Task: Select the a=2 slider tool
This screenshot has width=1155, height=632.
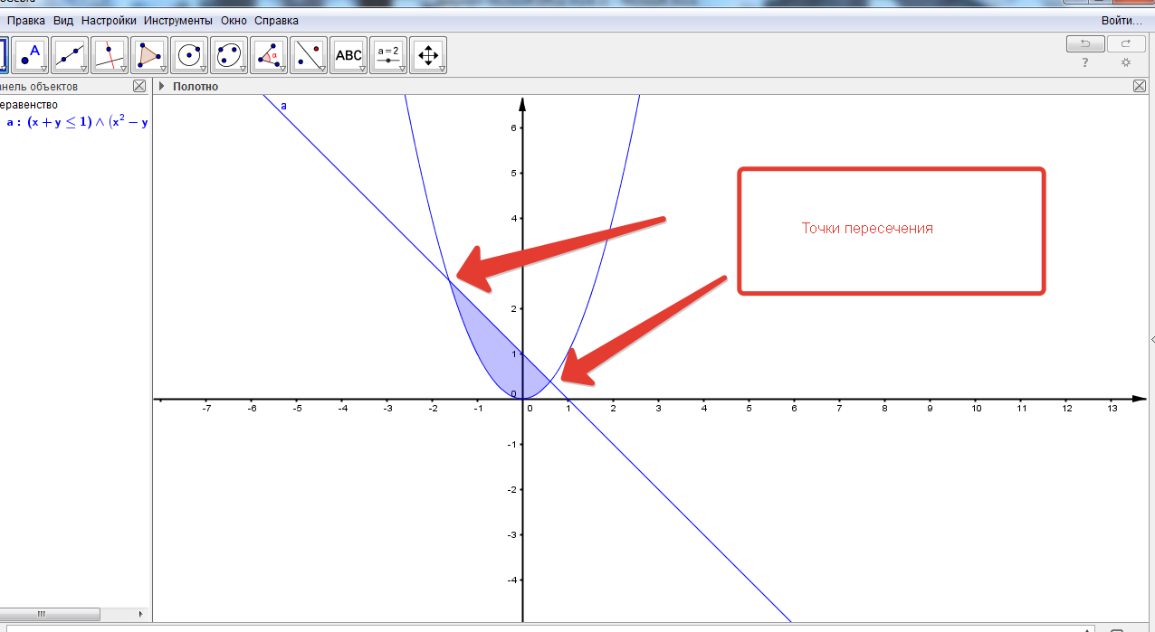Action: pos(388,55)
